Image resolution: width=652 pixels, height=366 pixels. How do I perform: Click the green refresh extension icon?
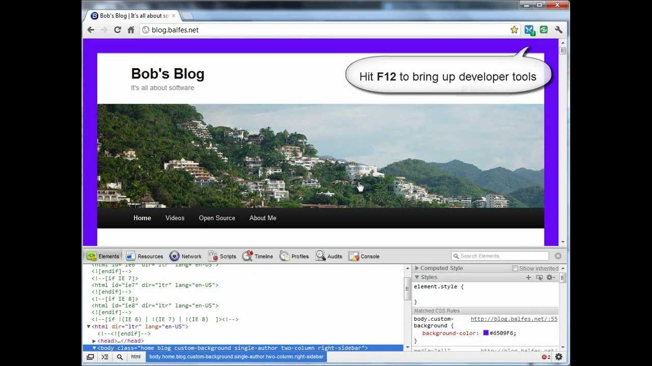(544, 30)
